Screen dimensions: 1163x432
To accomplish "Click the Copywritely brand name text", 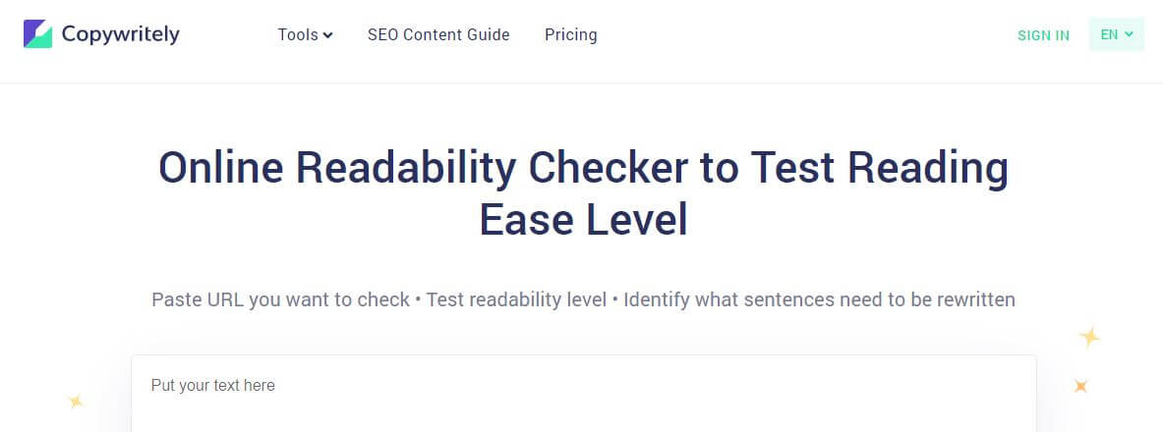I will point(120,34).
